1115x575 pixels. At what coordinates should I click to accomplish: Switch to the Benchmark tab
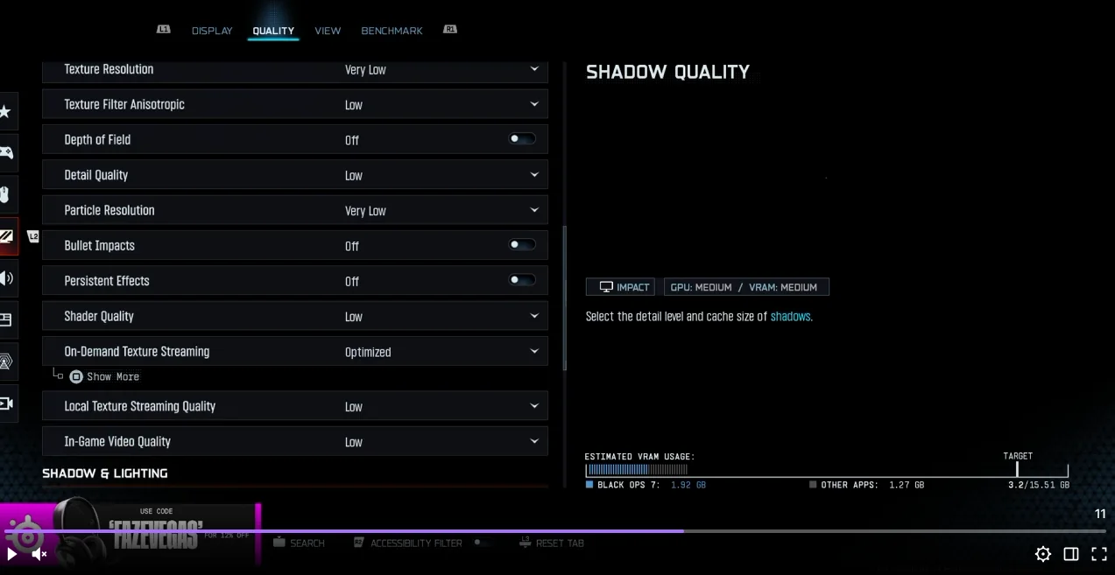click(x=392, y=31)
